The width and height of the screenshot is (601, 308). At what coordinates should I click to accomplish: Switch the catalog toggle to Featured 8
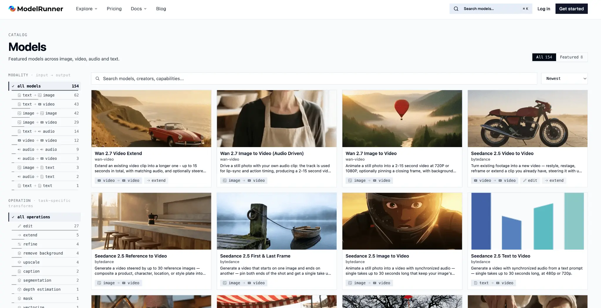(x=571, y=57)
